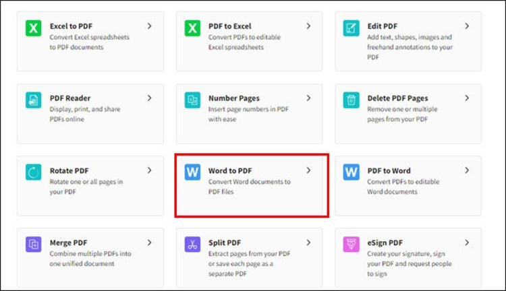Image resolution: width=506 pixels, height=291 pixels.
Task: Open the PDF to Excel chevron arrow
Action: tap(308, 26)
